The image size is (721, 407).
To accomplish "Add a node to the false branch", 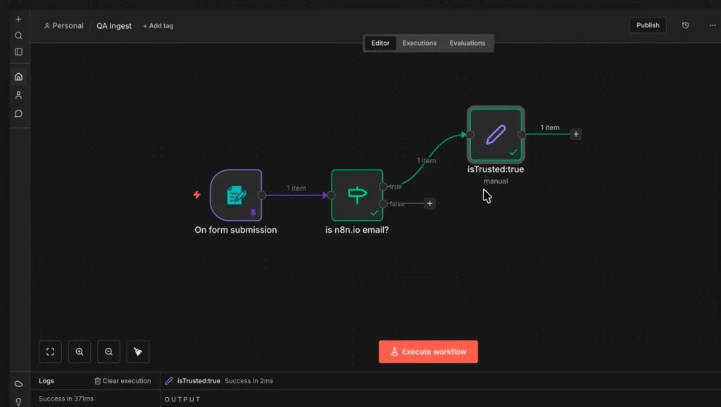I will click(x=430, y=203).
